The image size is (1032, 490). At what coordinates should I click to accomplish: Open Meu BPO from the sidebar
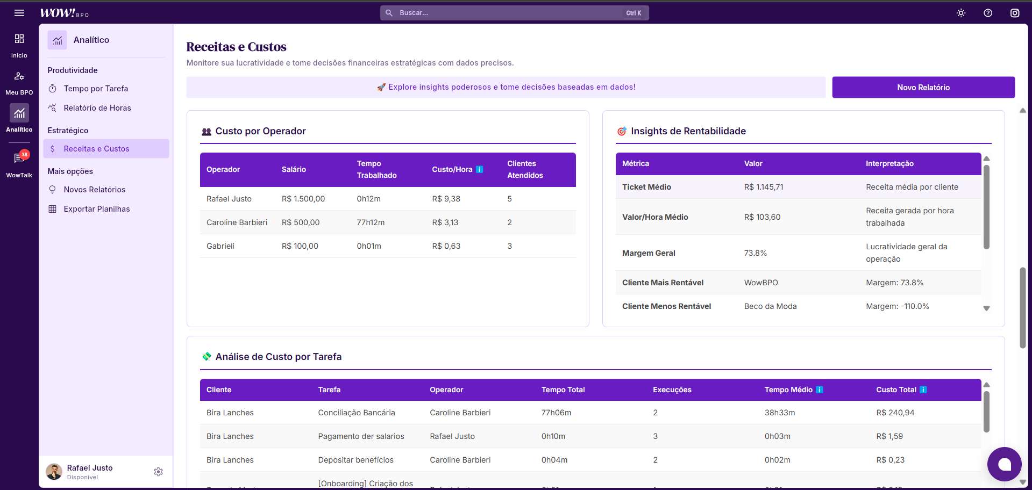pyautogui.click(x=19, y=82)
